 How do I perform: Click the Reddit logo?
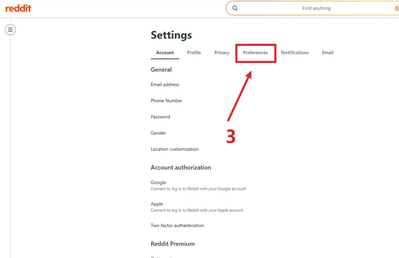[x=18, y=8]
